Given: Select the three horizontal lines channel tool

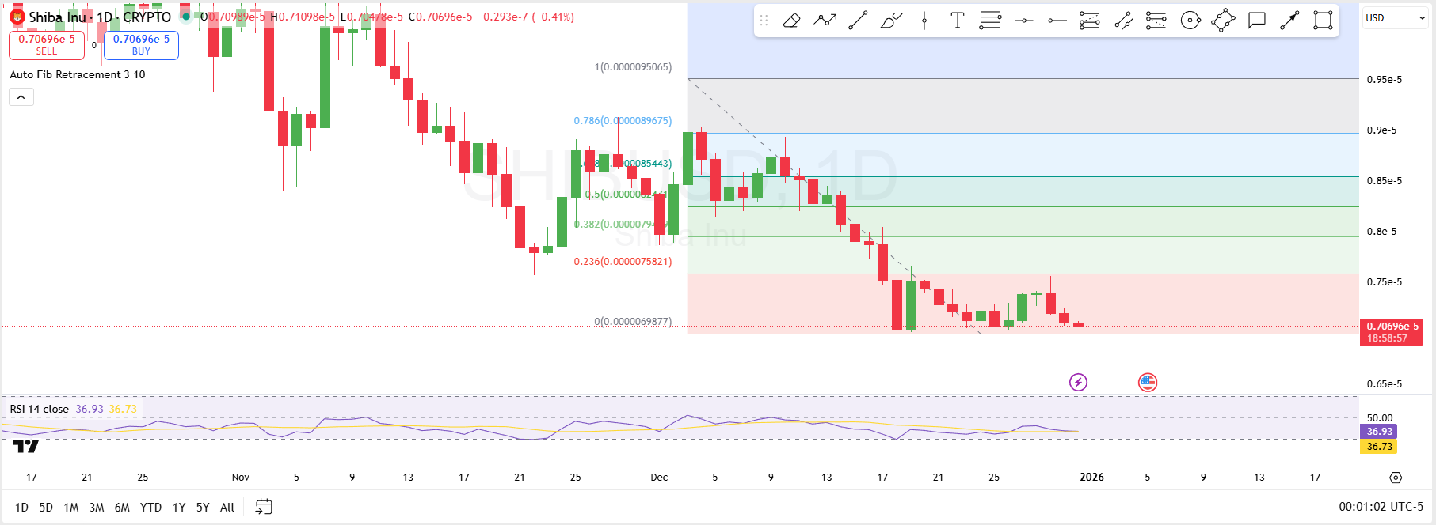Looking at the screenshot, I should pos(990,21).
